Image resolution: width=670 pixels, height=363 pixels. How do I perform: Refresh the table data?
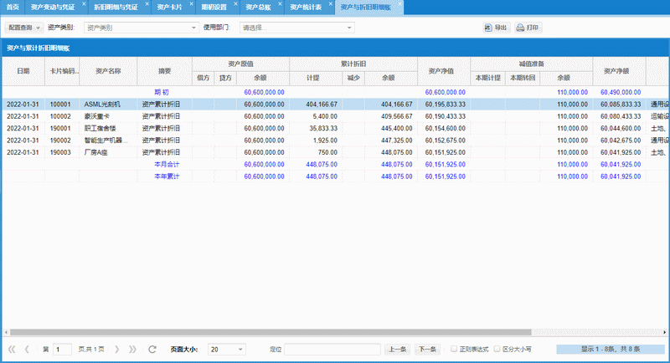coord(152,350)
